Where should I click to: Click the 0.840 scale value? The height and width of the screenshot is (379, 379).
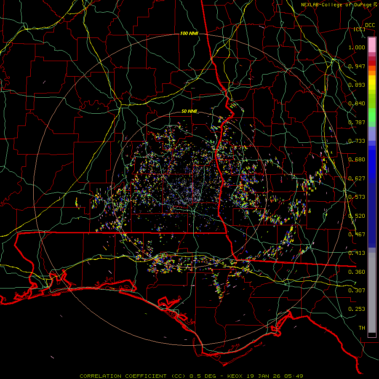(x=357, y=104)
